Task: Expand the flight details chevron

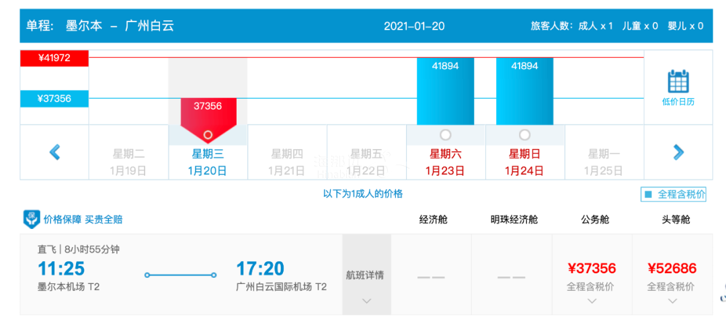Action: (x=366, y=301)
